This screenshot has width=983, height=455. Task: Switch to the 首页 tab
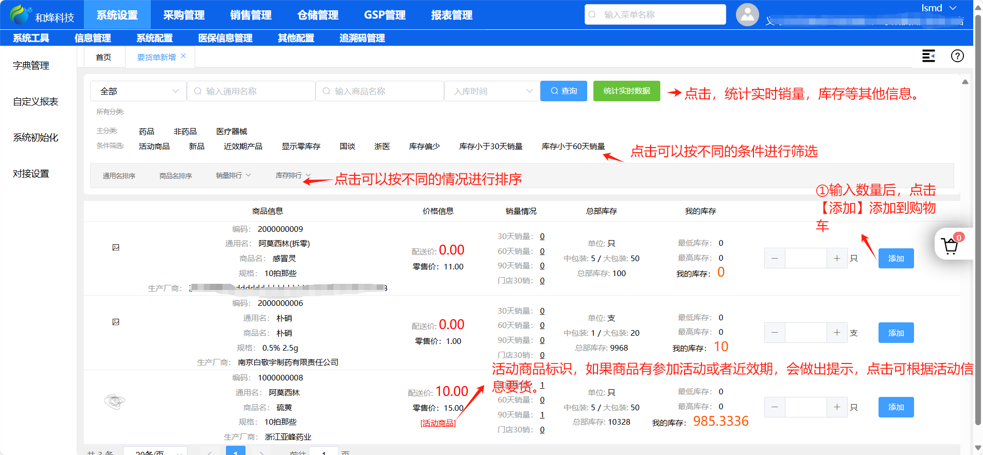point(103,57)
